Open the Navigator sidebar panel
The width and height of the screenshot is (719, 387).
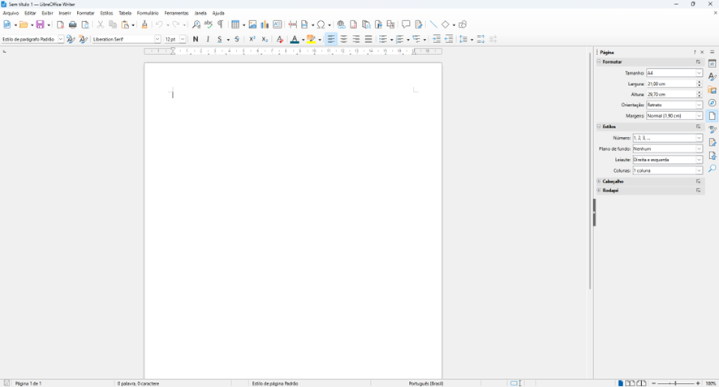[x=712, y=103]
